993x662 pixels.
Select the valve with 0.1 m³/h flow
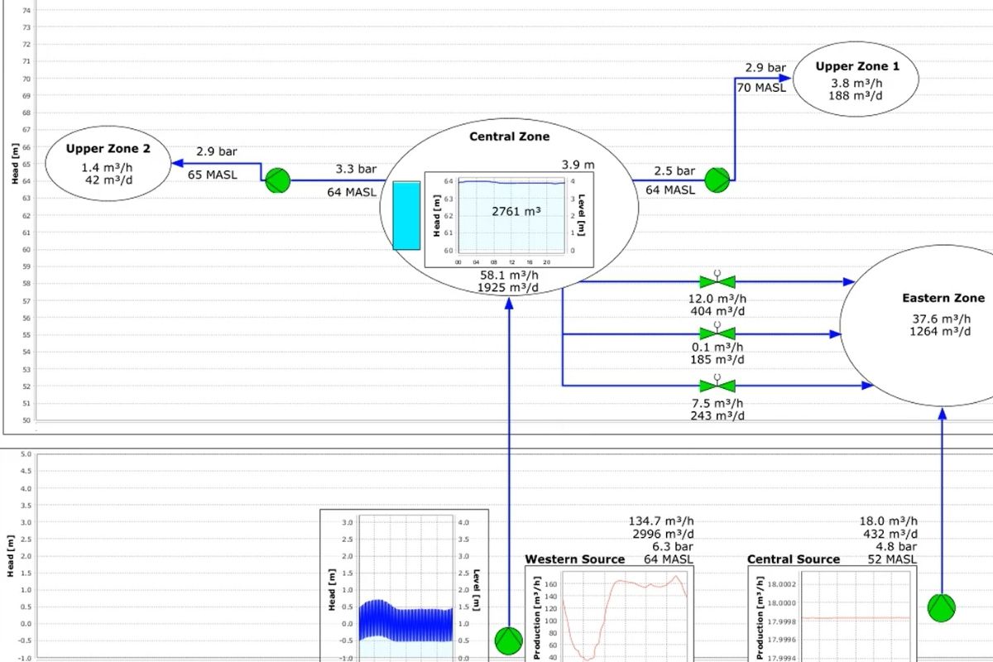(x=717, y=333)
